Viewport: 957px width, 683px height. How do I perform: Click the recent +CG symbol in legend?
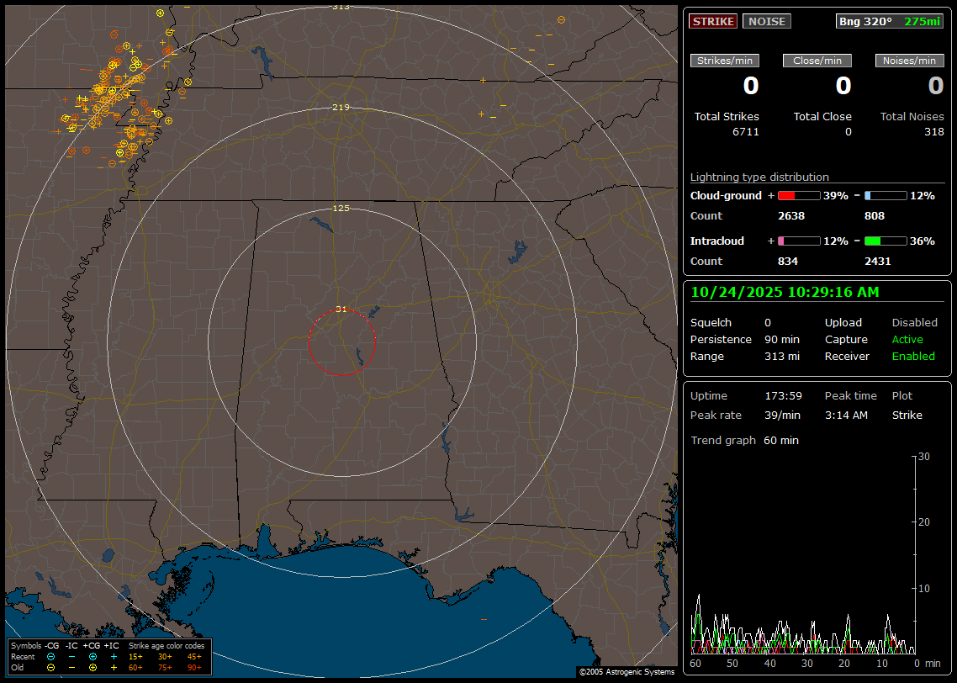(93, 656)
